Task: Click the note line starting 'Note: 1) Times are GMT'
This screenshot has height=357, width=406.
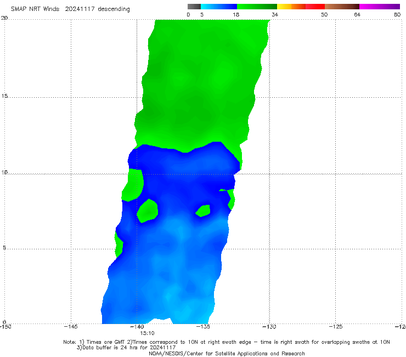Action: [x=226, y=342]
